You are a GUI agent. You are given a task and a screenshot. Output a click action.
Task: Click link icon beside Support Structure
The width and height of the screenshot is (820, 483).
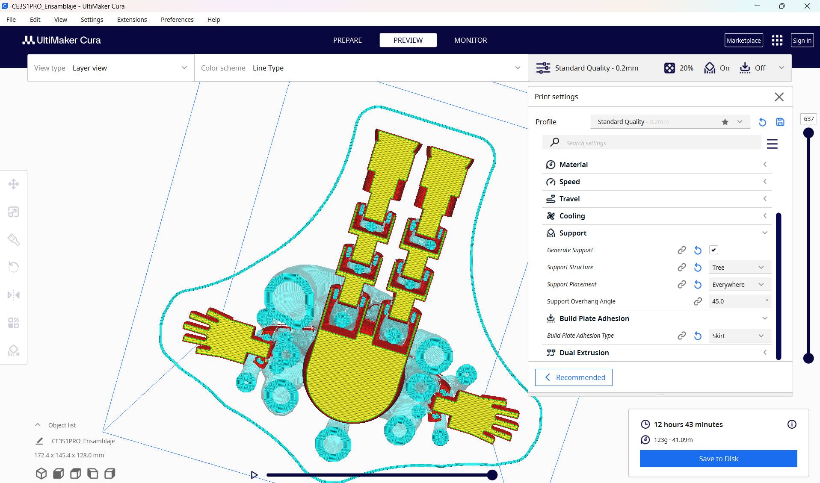tap(682, 267)
